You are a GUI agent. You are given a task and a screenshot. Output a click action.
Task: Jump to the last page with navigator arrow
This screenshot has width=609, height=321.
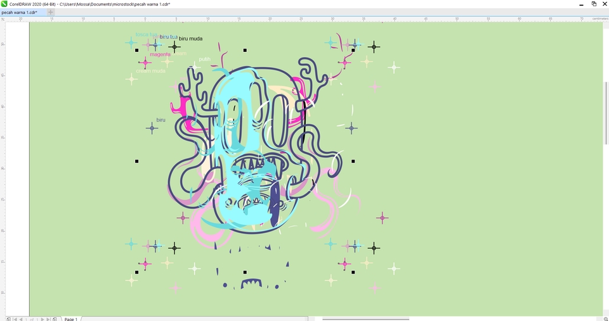pos(49,319)
